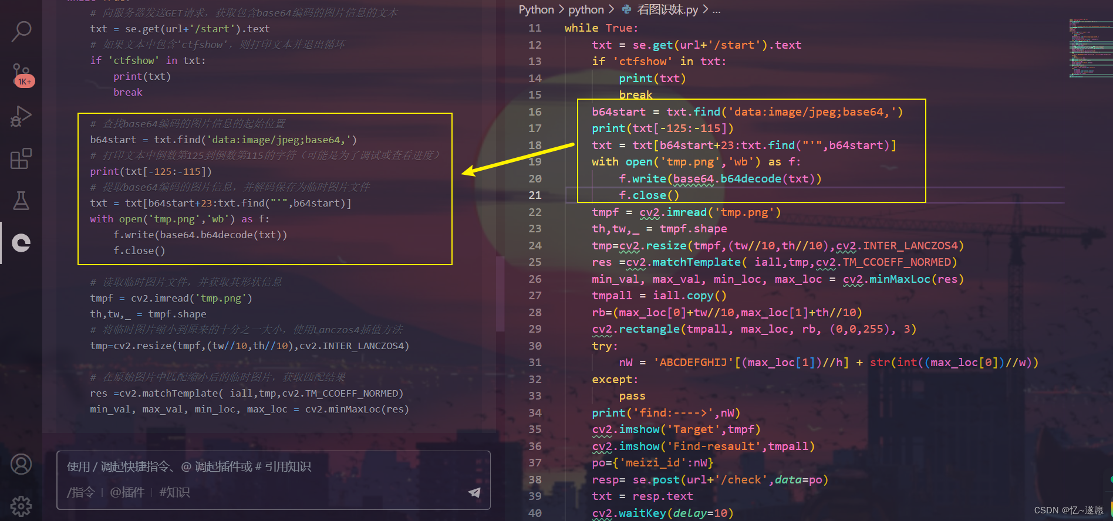Click the editor minimap preview

[1090, 48]
